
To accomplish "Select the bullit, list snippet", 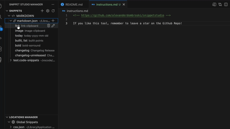I will 32,40.
